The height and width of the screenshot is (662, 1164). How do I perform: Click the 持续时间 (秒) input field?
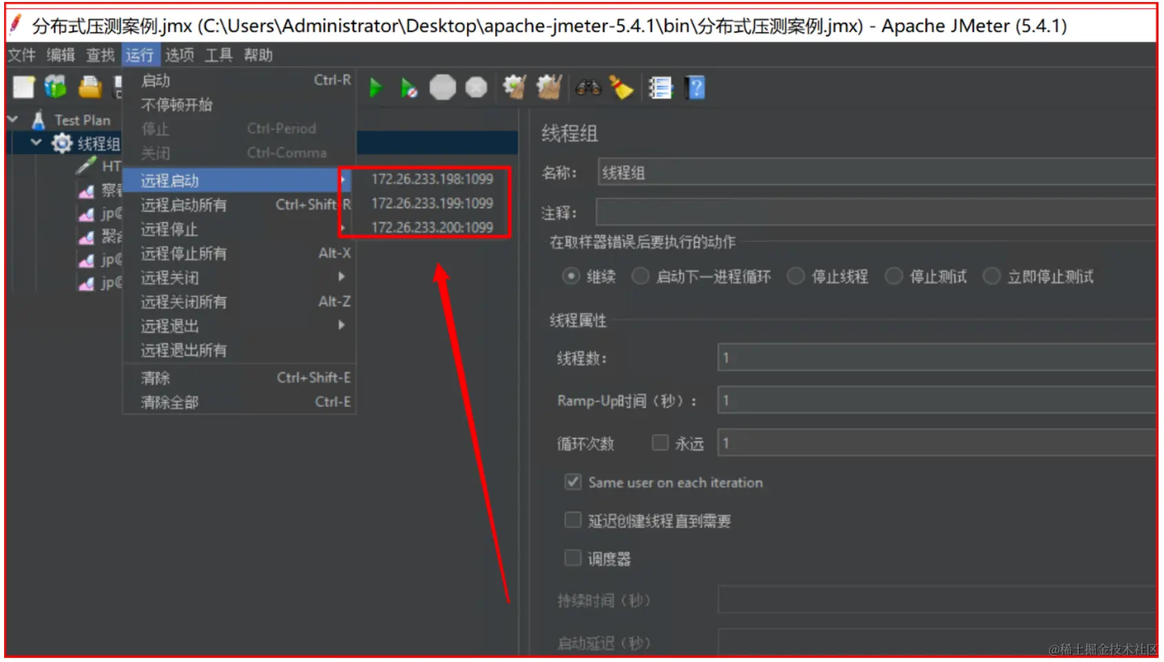[x=937, y=600]
